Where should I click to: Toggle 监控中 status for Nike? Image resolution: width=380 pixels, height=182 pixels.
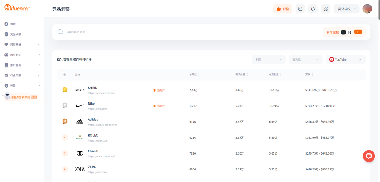[159, 106]
